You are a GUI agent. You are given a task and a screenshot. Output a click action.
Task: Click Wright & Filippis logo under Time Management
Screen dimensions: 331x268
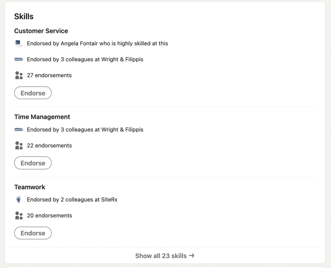[19, 129]
